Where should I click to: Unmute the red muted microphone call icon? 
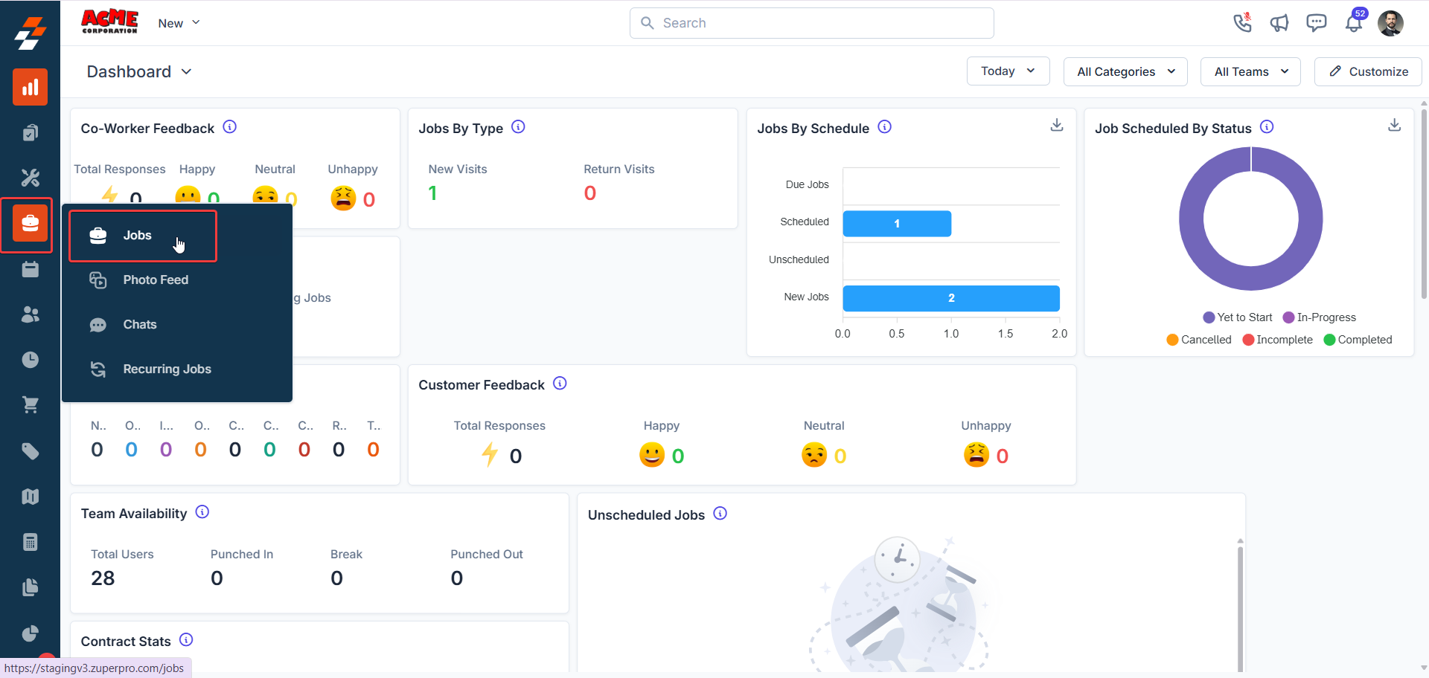coord(1242,23)
